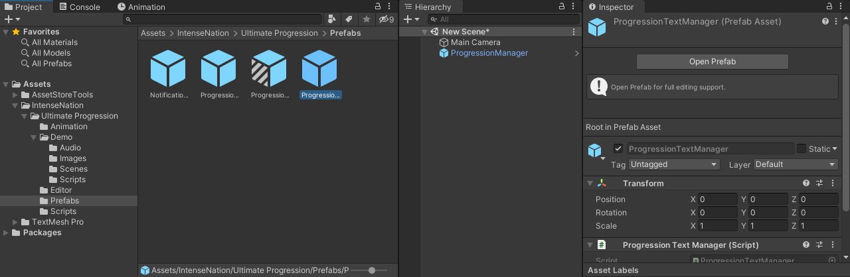Click the Inspector header help question icon
The image size is (850, 277).
pyautogui.click(x=826, y=21)
